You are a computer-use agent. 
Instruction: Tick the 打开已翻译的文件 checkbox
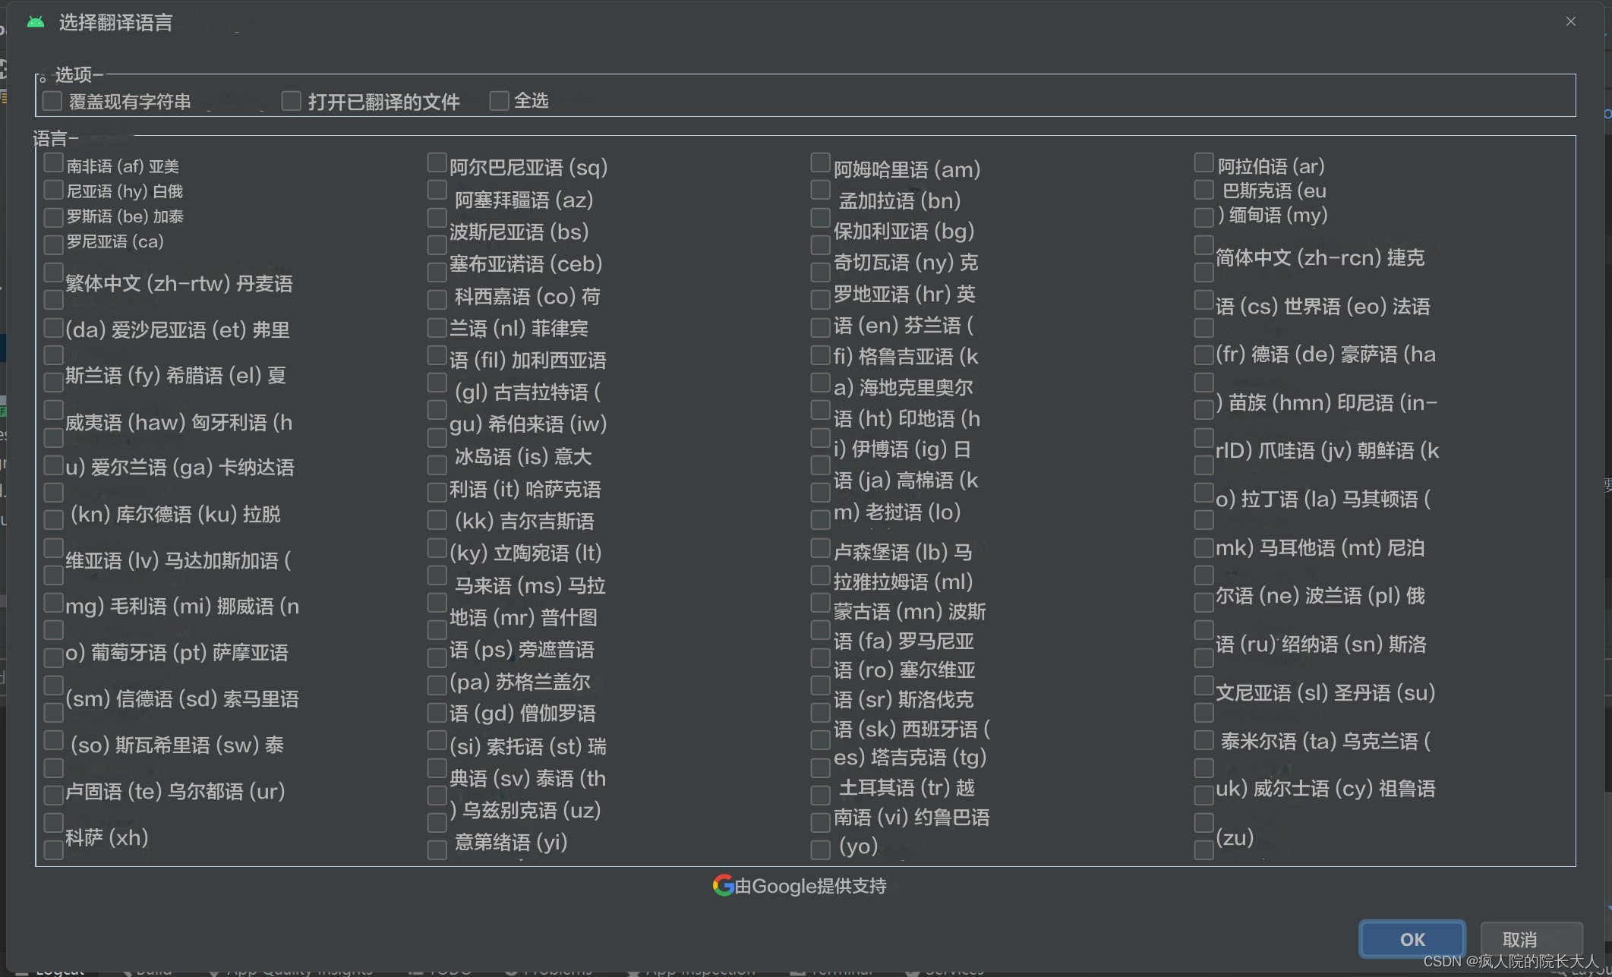[x=292, y=101]
